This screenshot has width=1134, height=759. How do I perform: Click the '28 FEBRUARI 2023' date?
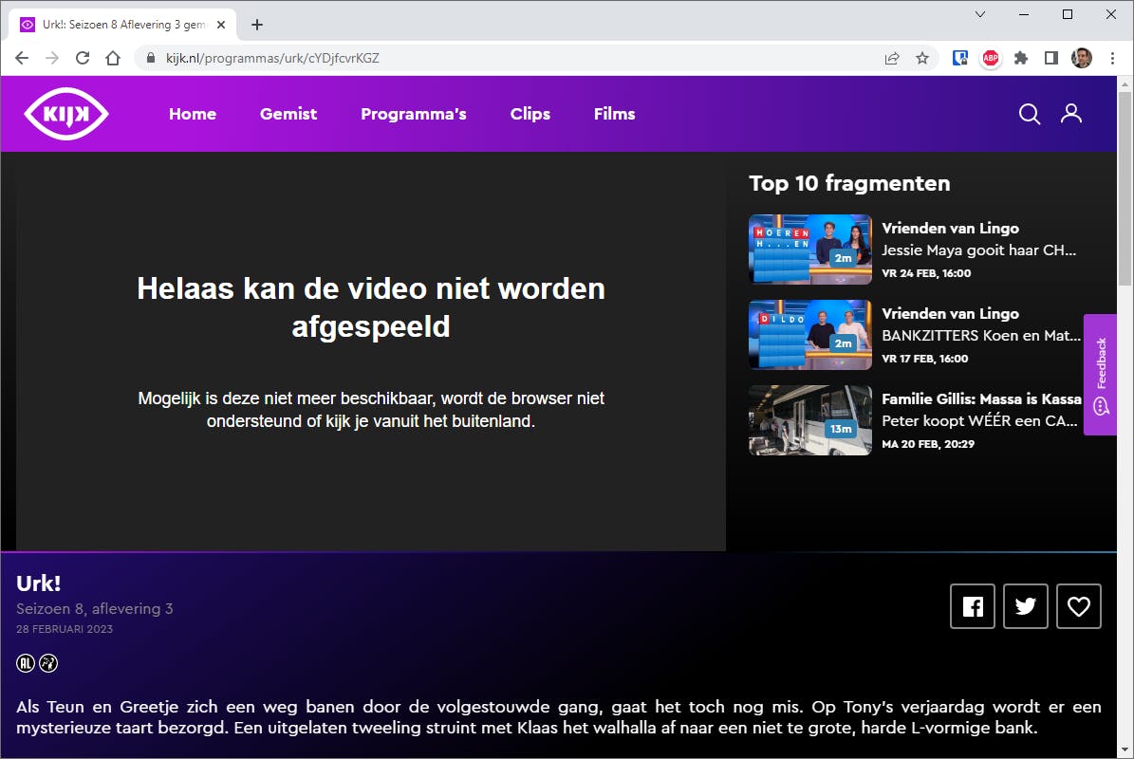[x=65, y=629]
